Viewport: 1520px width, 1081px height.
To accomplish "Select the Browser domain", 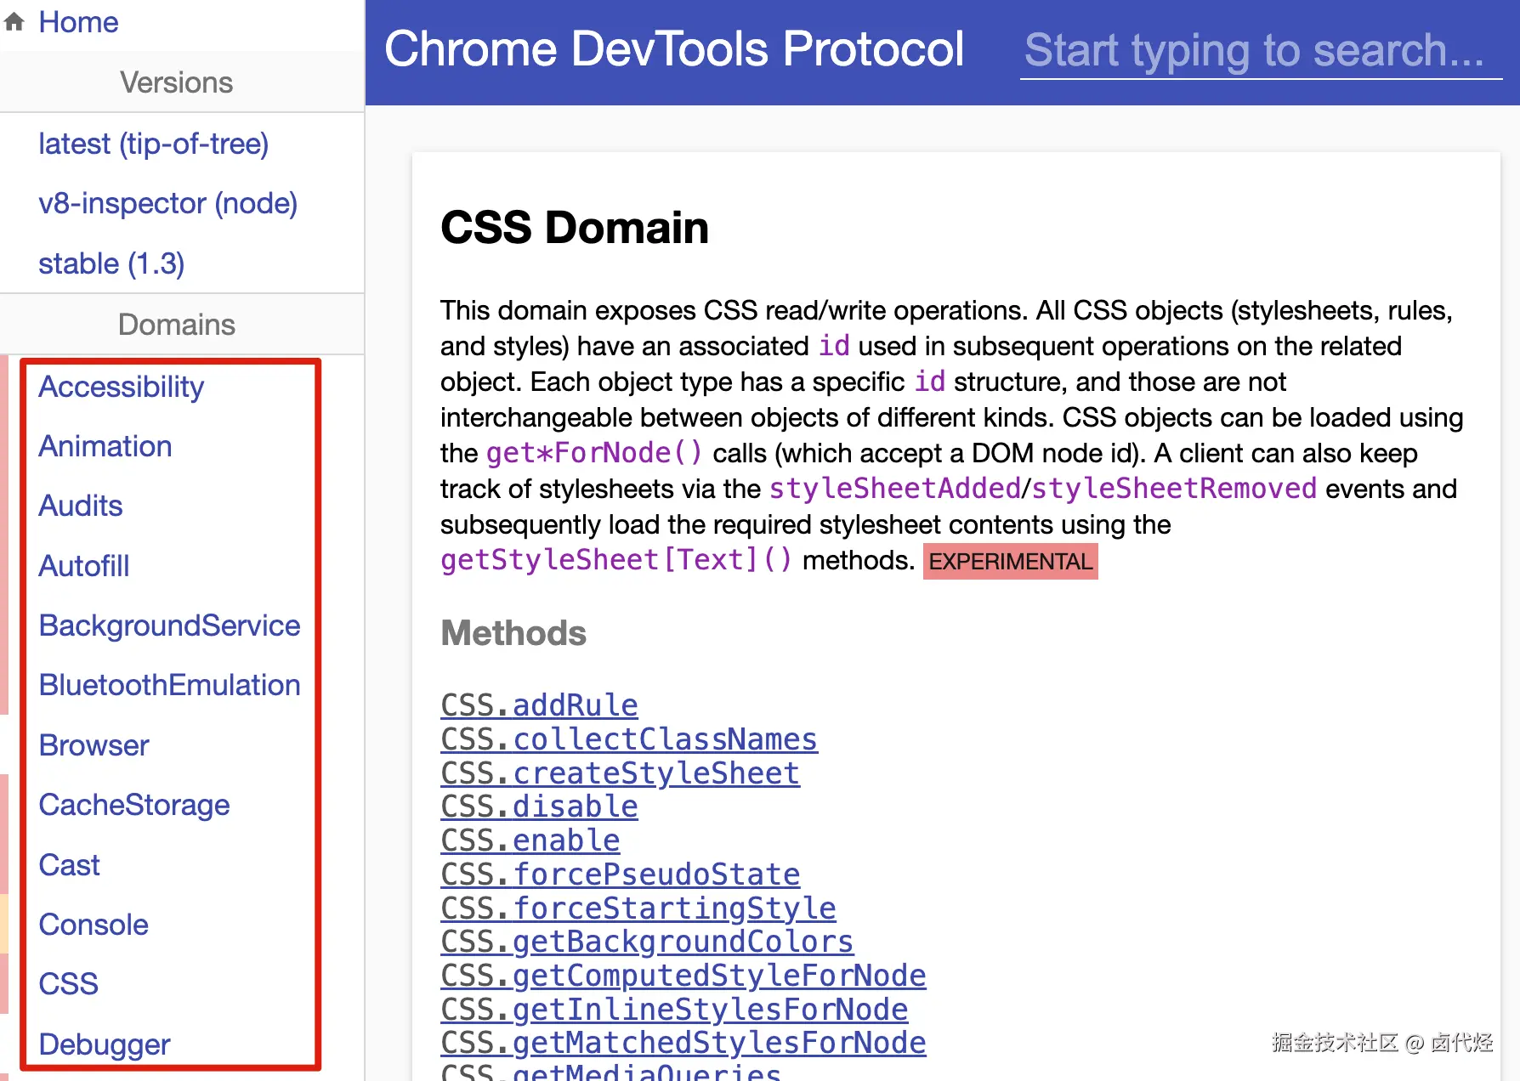I will click(94, 745).
